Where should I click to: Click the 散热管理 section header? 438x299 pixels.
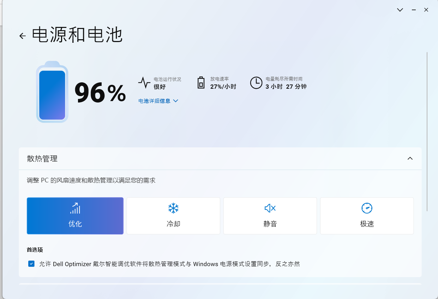[x=42, y=159]
